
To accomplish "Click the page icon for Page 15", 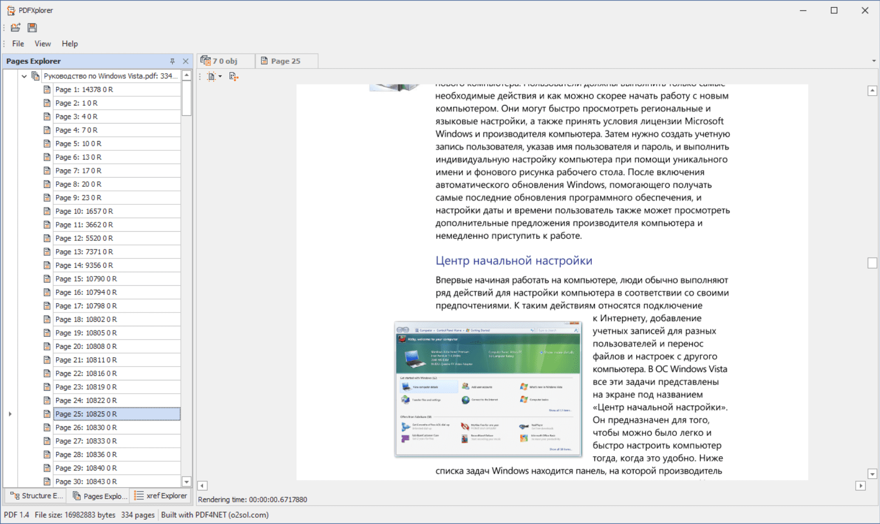I will [x=47, y=278].
